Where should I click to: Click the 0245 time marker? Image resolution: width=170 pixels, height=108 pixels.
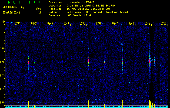pos(83,23)
